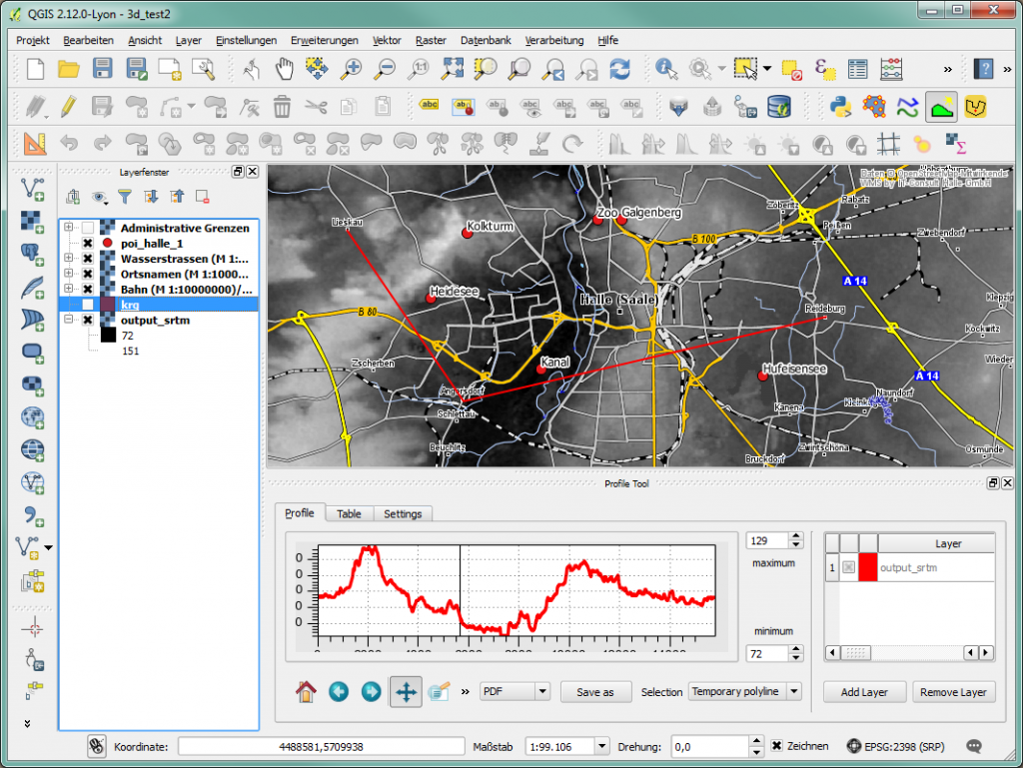Select the Zoom Full extent tool
The width and height of the screenshot is (1023, 768).
point(452,70)
